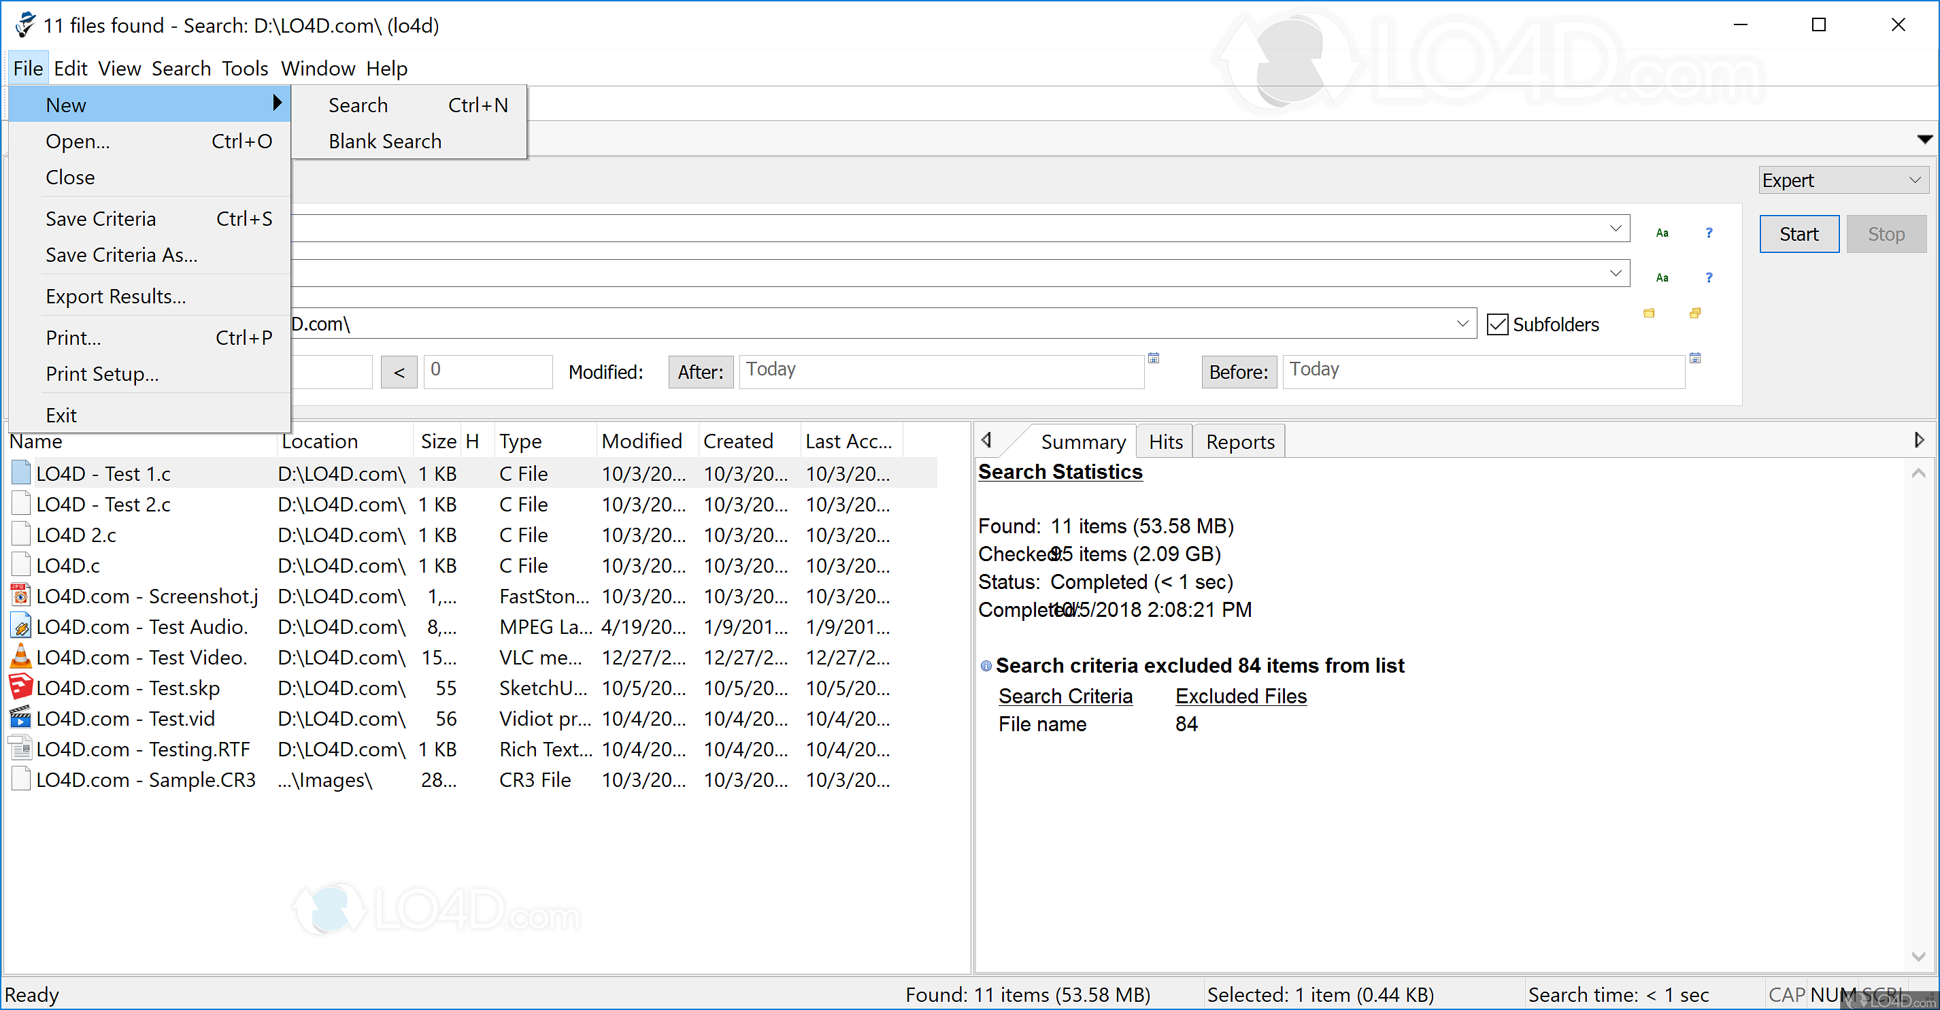Click the single folder browse icon
This screenshot has width=1940, height=1010.
click(1649, 313)
